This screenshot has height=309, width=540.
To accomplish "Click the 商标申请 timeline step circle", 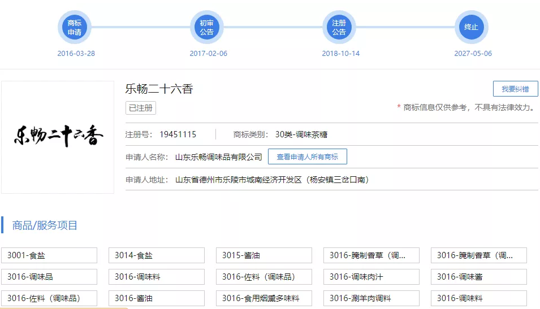I will click(x=75, y=27).
